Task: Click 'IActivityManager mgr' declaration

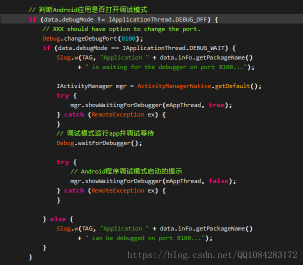Action: [91, 86]
